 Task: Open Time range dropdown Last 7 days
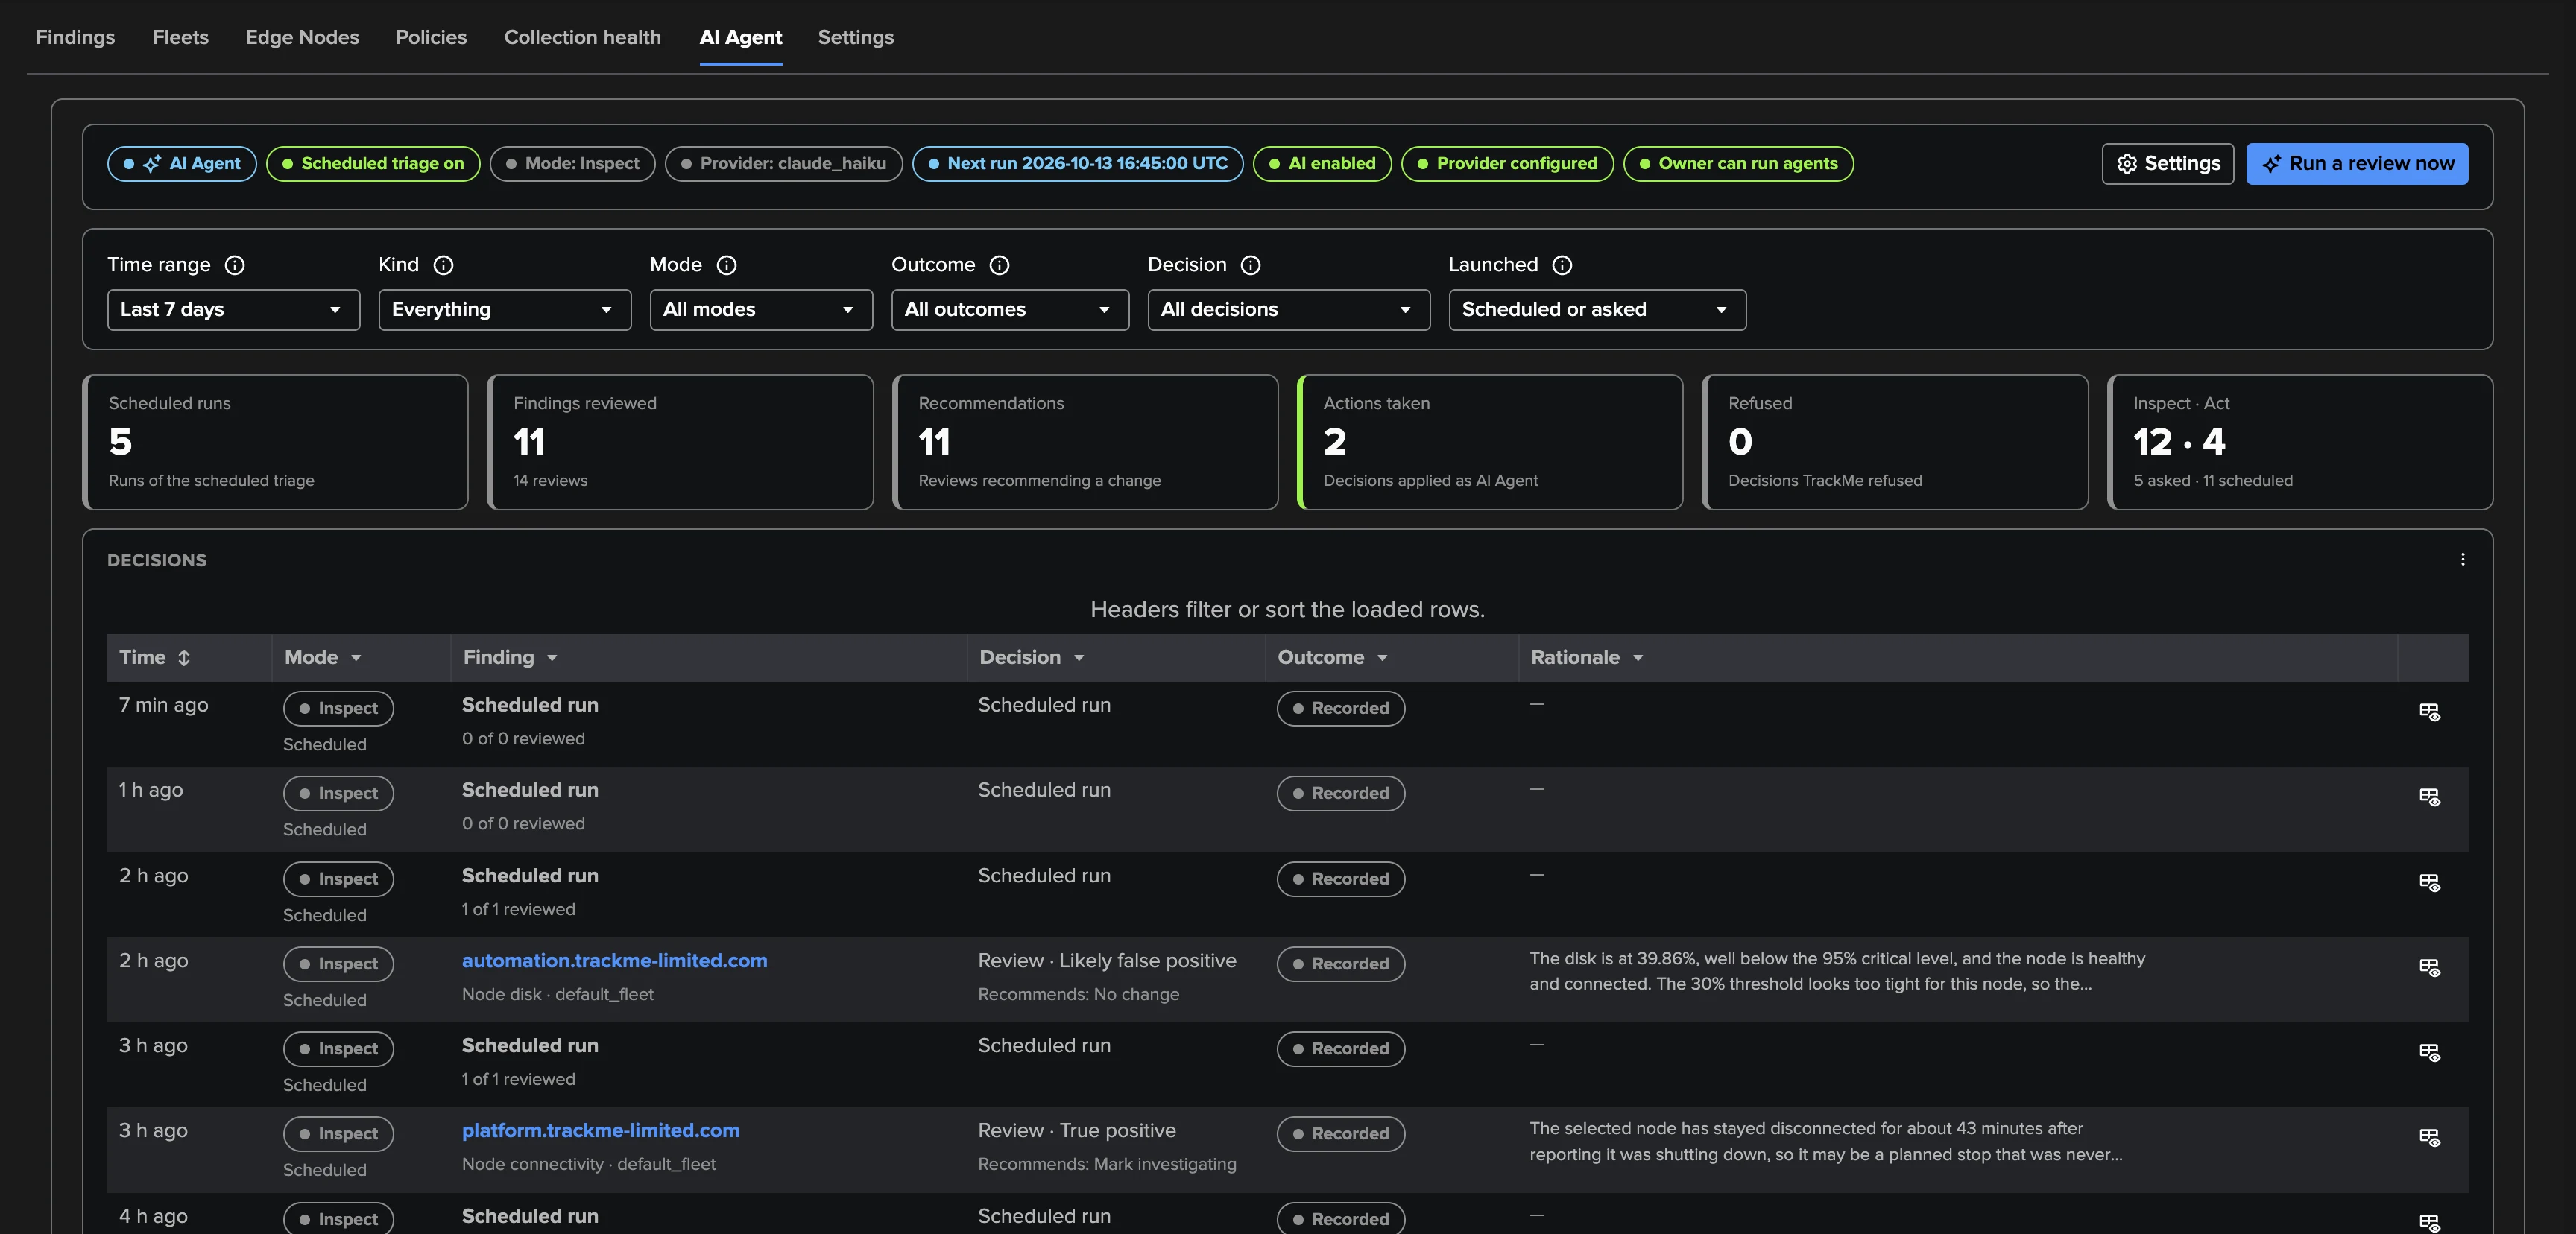click(x=233, y=310)
